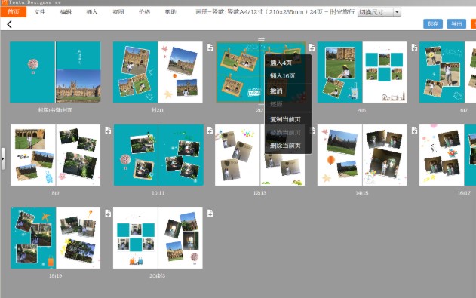Image resolution: width=476 pixels, height=298 pixels.
Task: Add a page after spread 封2|1
Action: pyautogui.click(x=210, y=48)
